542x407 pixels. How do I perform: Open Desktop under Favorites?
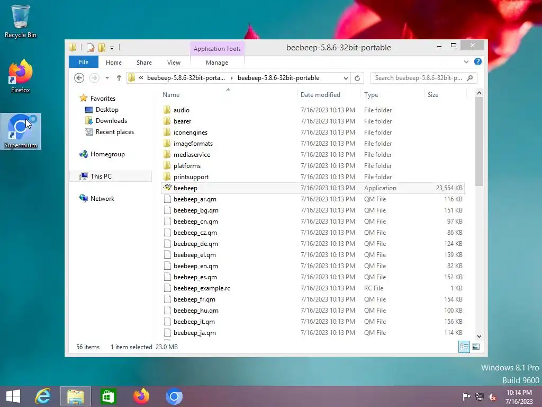point(107,109)
